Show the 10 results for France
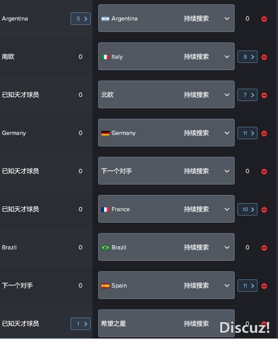 [247, 209]
